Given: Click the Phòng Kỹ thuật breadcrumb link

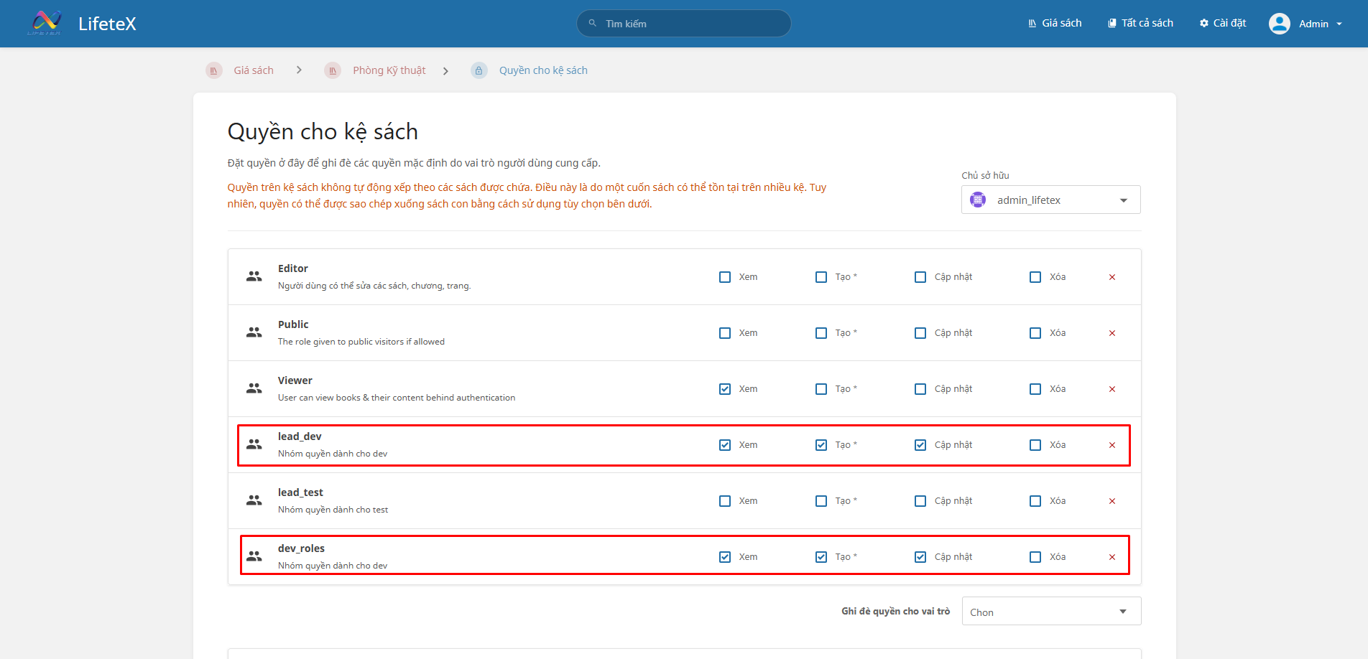Looking at the screenshot, I should (389, 70).
